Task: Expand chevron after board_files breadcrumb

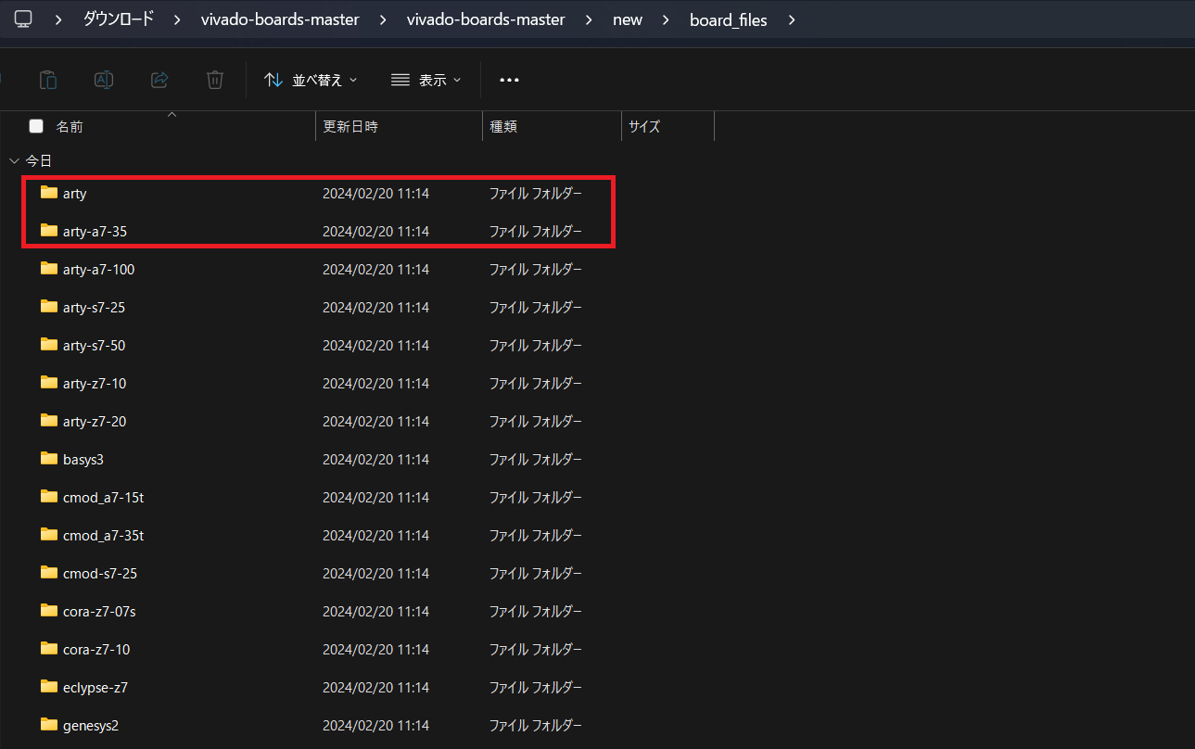Action: coord(791,19)
